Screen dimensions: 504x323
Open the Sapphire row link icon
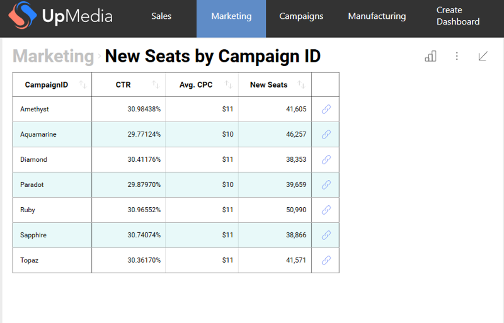tap(326, 235)
